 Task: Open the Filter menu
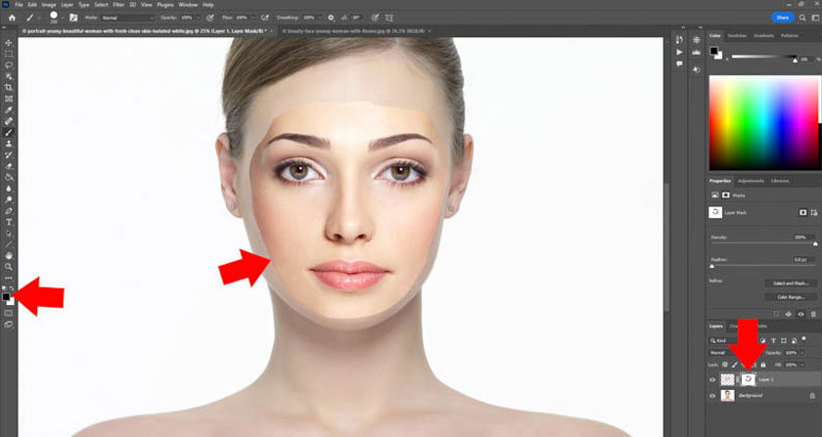tap(118, 5)
